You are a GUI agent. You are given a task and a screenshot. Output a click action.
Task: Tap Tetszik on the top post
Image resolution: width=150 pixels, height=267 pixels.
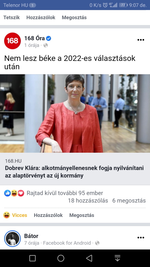[12, 18]
